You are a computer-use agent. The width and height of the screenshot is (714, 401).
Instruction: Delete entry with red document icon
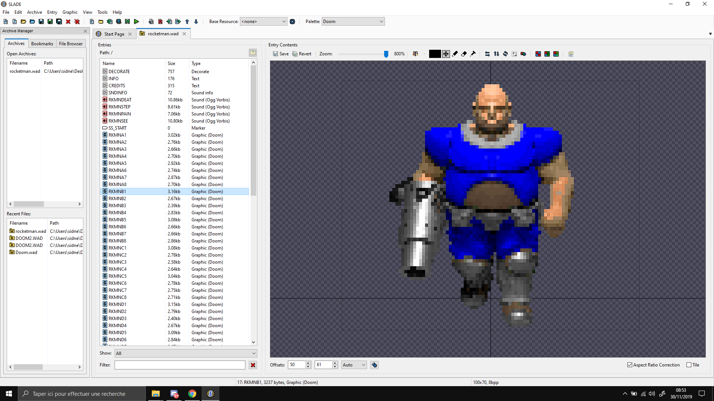(160, 22)
